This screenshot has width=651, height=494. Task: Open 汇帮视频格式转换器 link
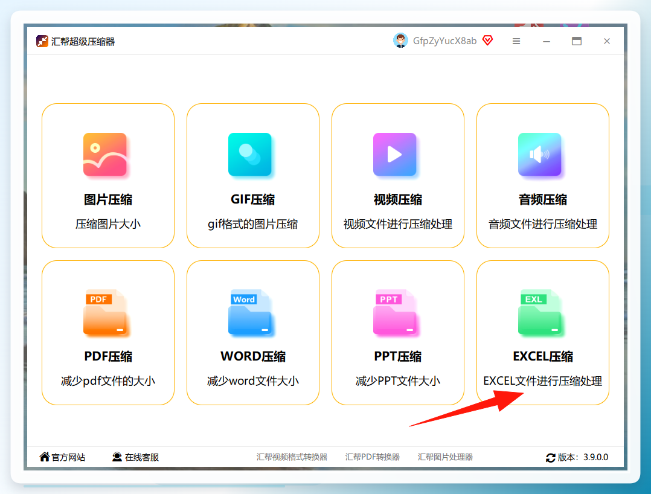coord(292,457)
